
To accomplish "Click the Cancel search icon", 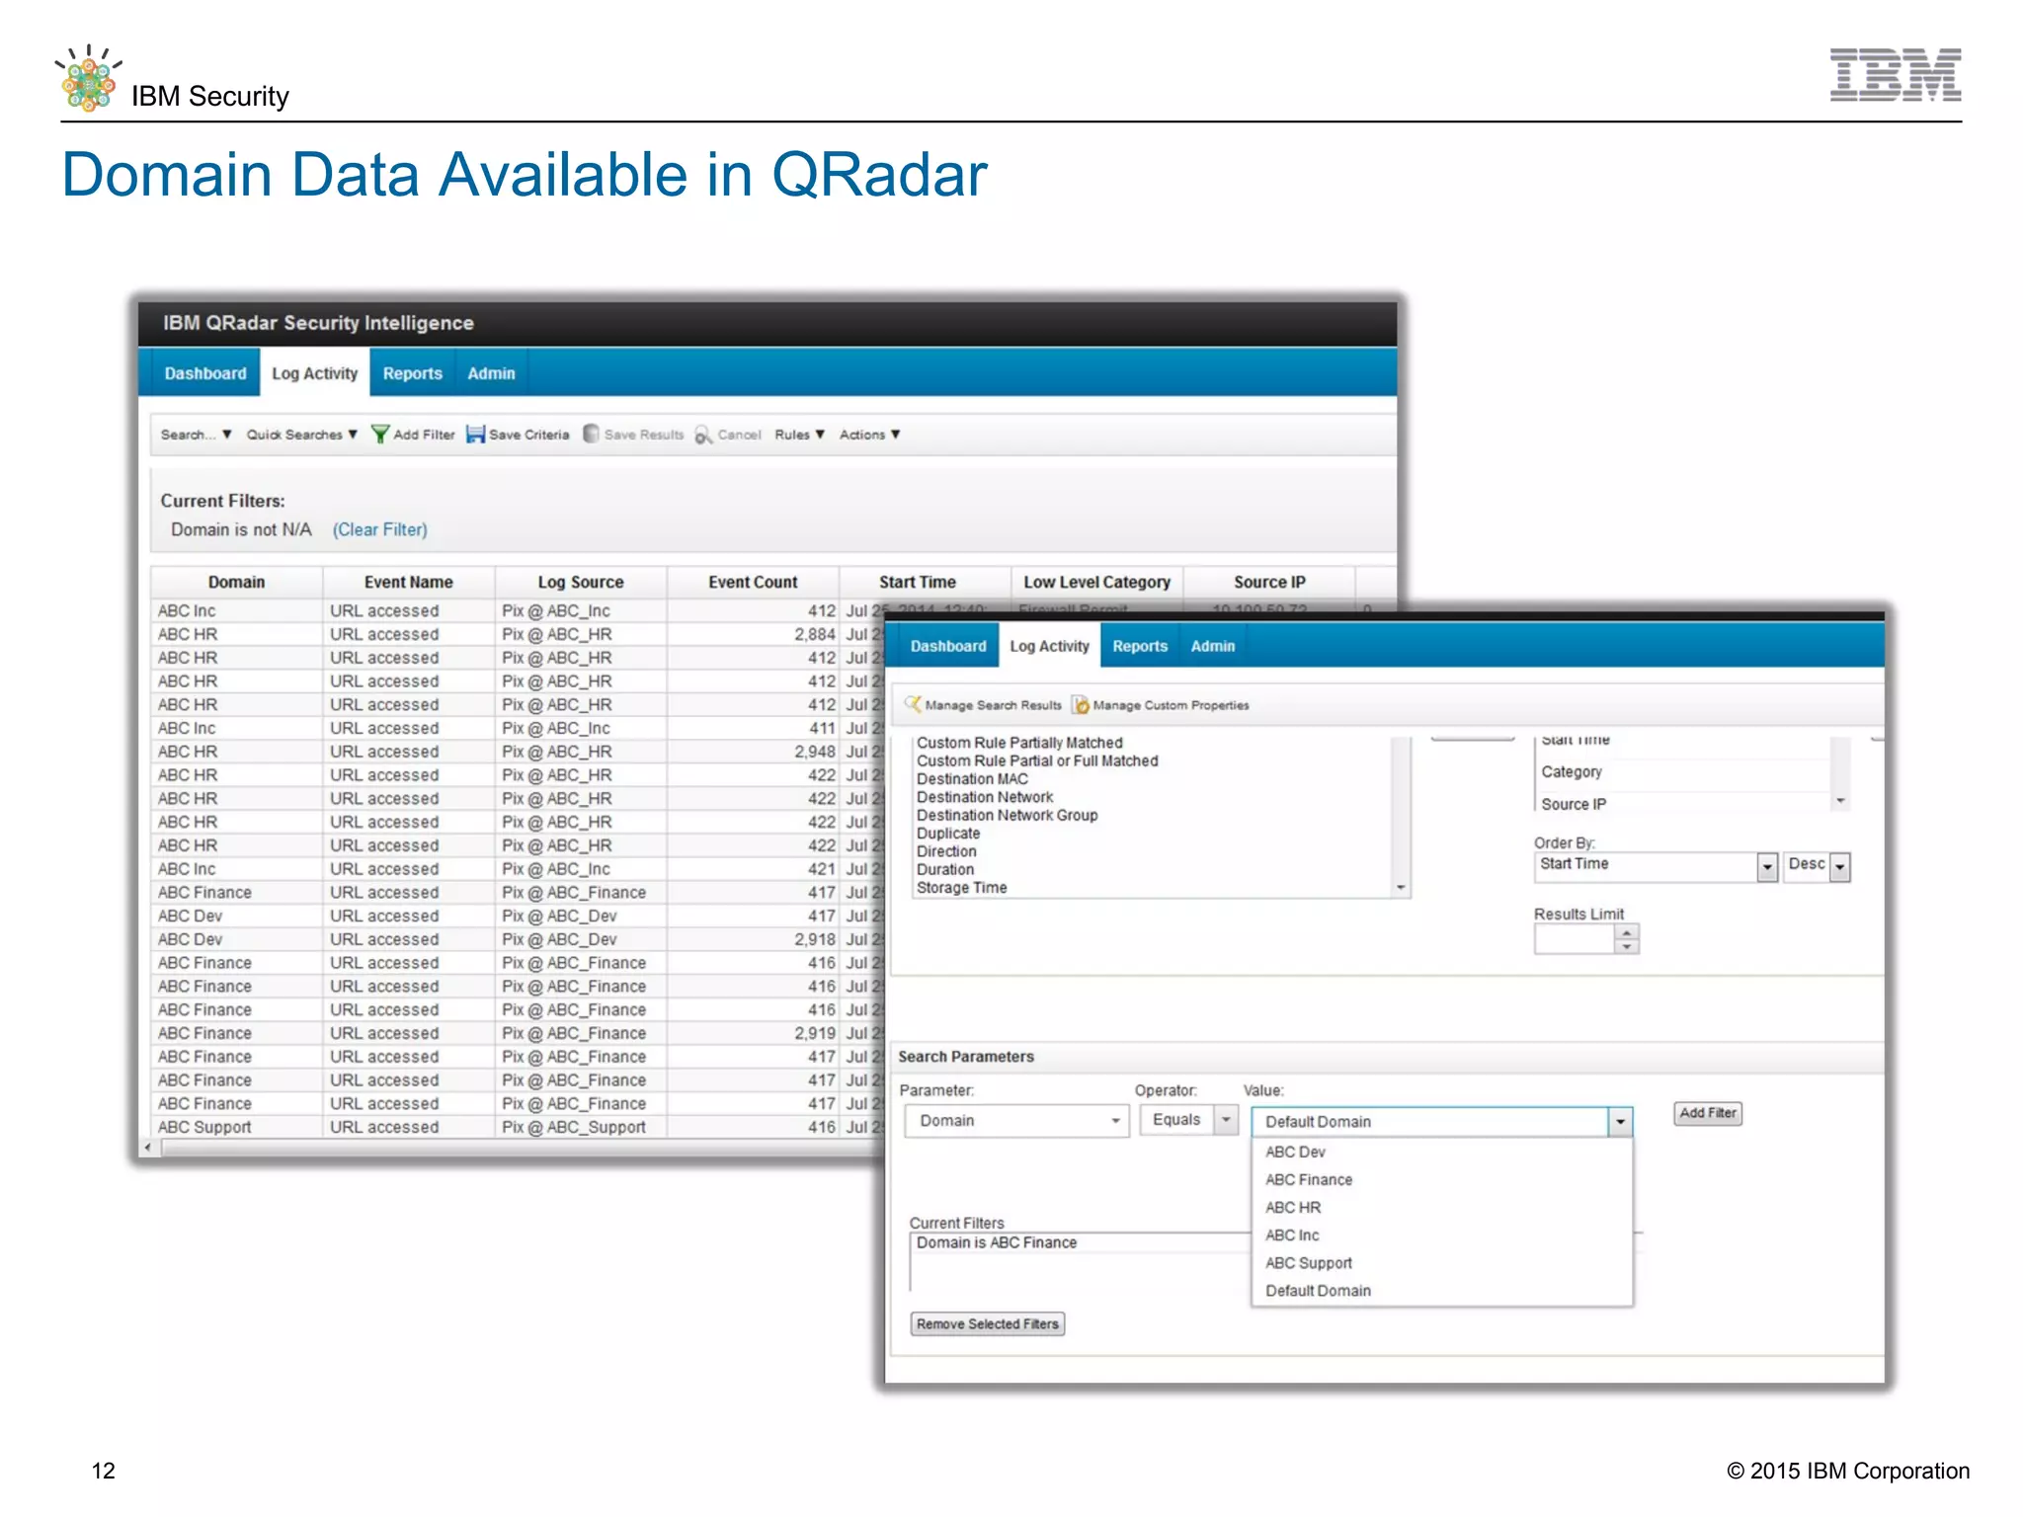I will tap(703, 435).
